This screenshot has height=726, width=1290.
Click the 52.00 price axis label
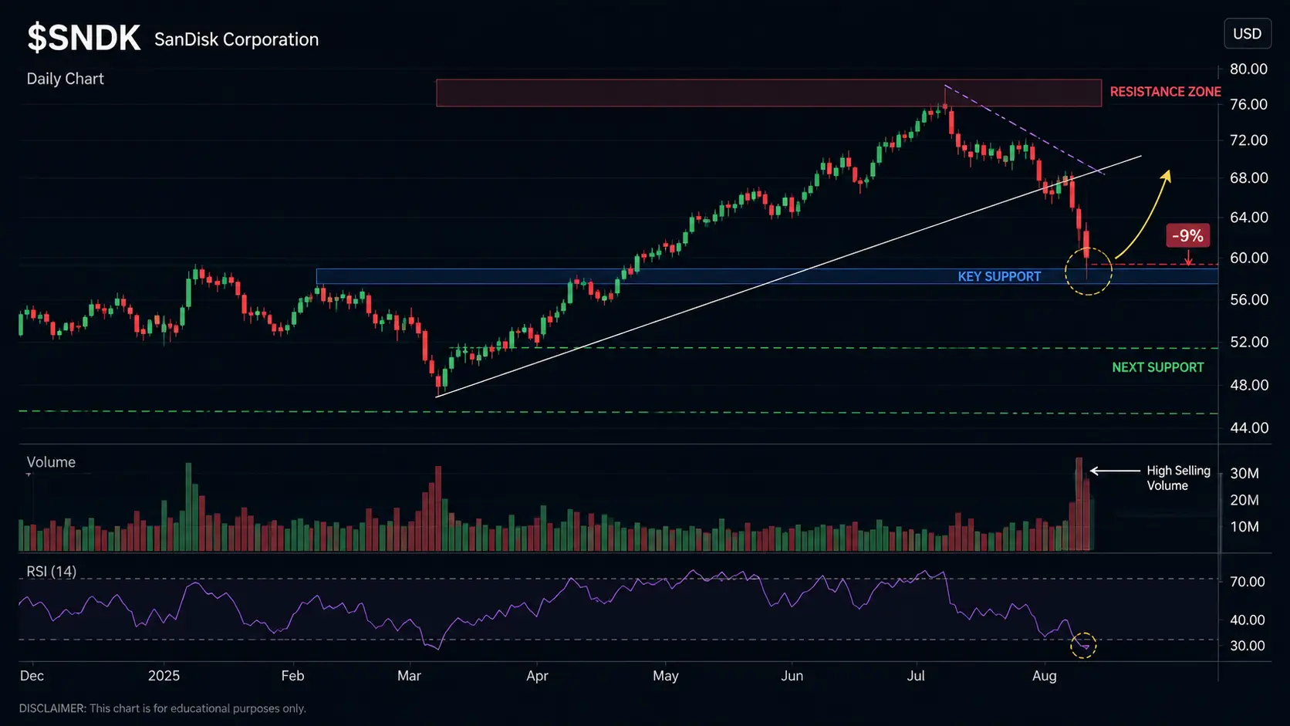[1248, 341]
